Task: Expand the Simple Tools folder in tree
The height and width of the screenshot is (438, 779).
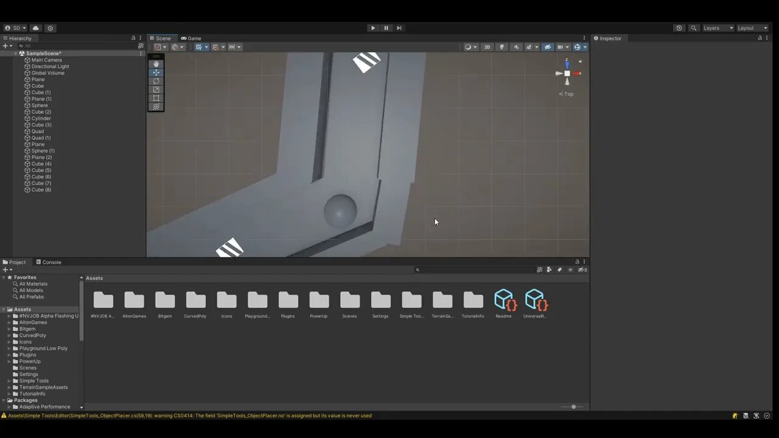Action: click(x=9, y=381)
